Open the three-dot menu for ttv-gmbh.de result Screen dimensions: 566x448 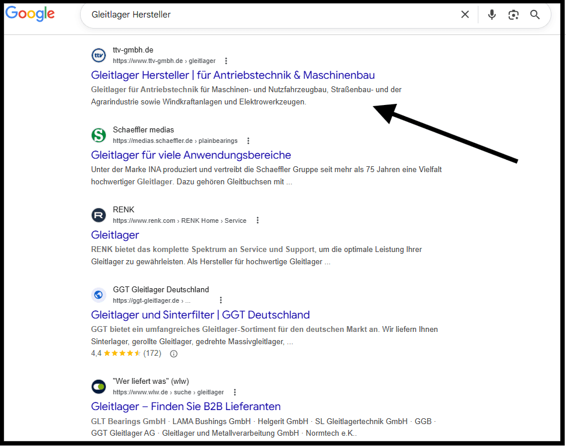pyautogui.click(x=226, y=61)
